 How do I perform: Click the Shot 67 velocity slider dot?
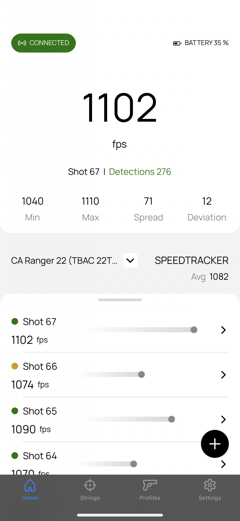(194, 330)
